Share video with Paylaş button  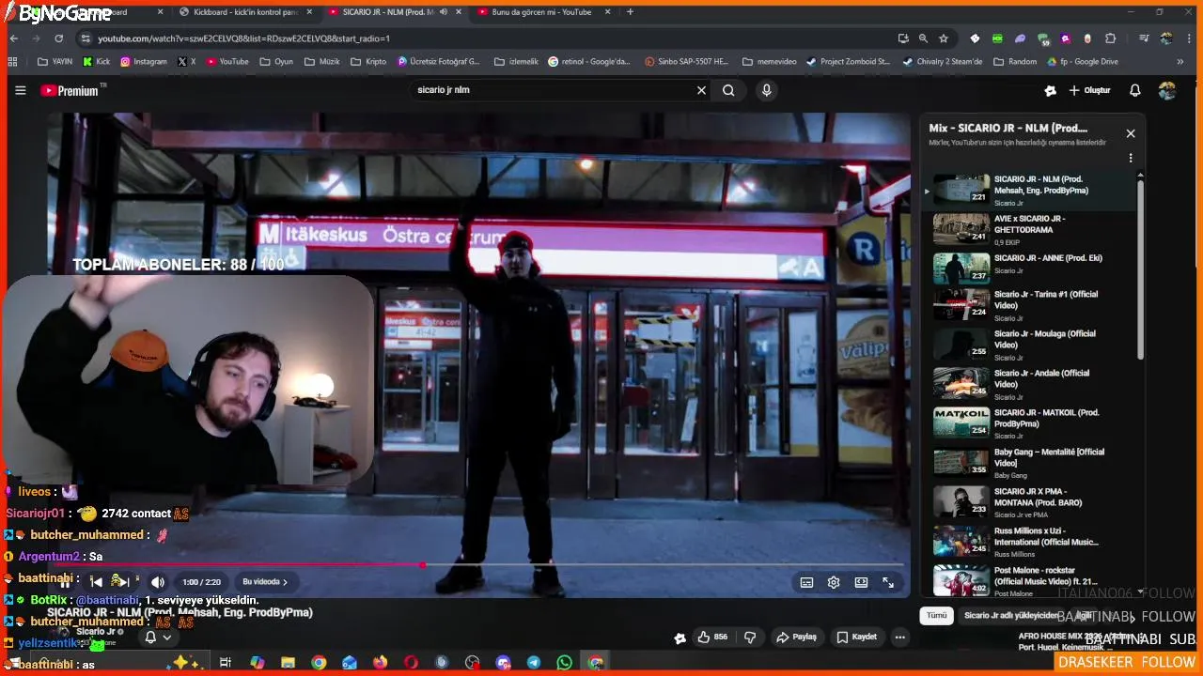click(796, 637)
